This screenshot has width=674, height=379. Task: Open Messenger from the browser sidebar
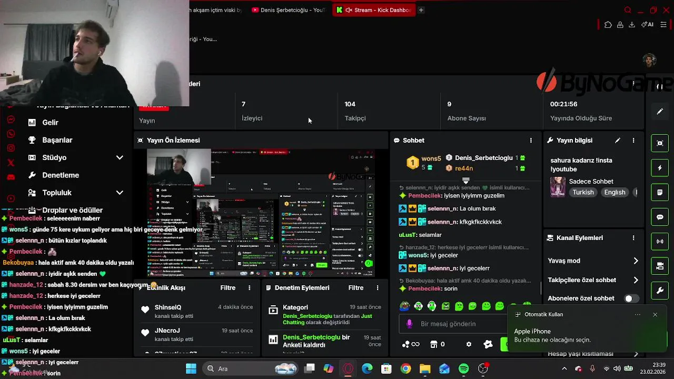tap(11, 119)
